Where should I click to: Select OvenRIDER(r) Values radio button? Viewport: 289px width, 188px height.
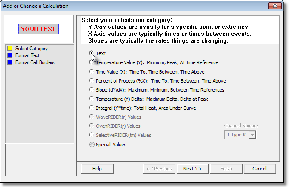(x=92, y=126)
